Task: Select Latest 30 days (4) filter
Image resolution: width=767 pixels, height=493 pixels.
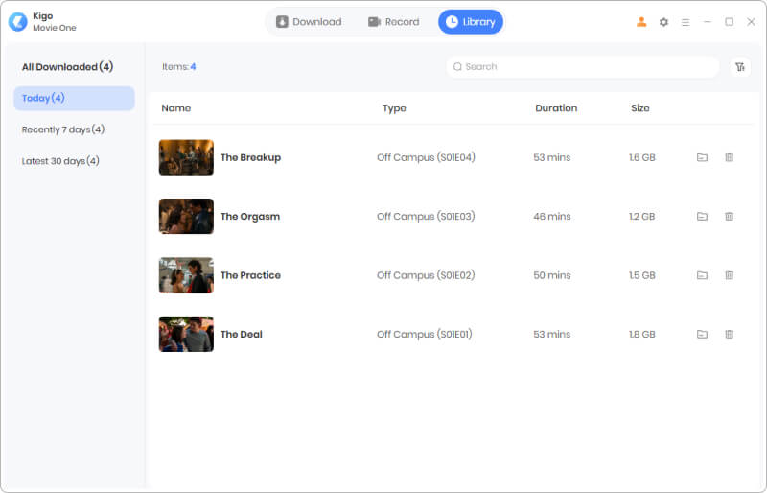Action: pyautogui.click(x=60, y=161)
